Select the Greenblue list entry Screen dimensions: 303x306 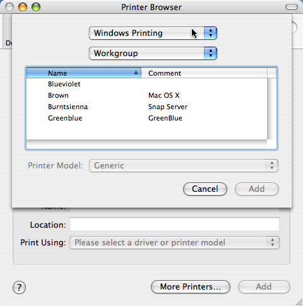pos(147,118)
